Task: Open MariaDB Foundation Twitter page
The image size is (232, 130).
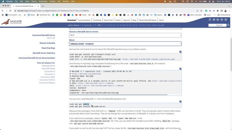Action: (214, 19)
